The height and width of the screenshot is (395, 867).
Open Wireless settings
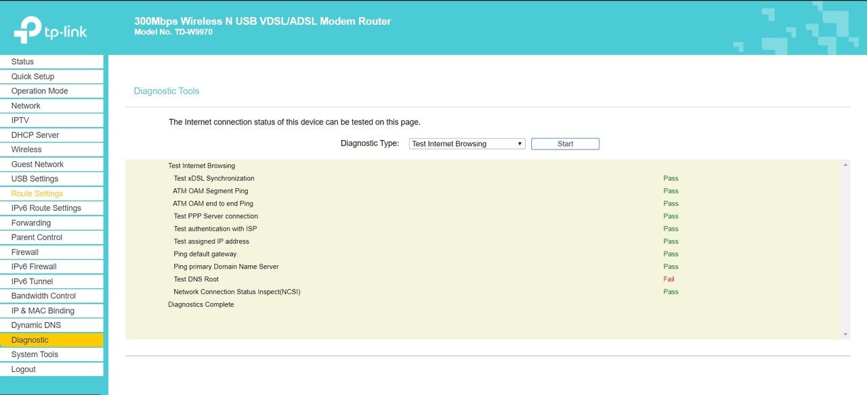pyautogui.click(x=51, y=149)
